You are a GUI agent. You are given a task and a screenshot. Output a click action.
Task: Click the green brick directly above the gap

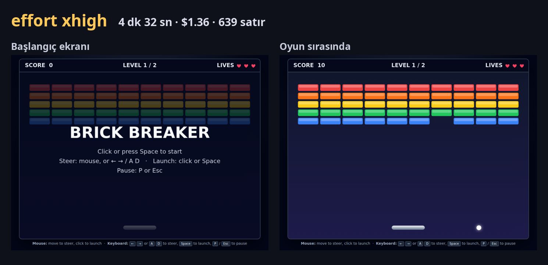pos(442,113)
